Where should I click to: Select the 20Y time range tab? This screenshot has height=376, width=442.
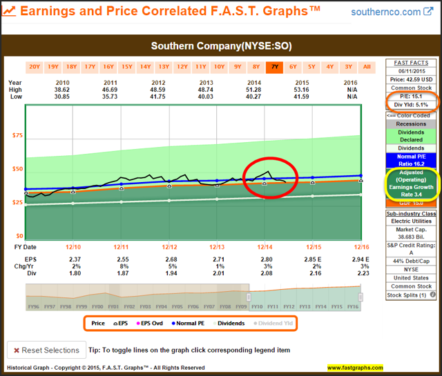pos(35,67)
